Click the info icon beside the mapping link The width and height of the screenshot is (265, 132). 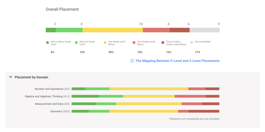[x=132, y=61]
